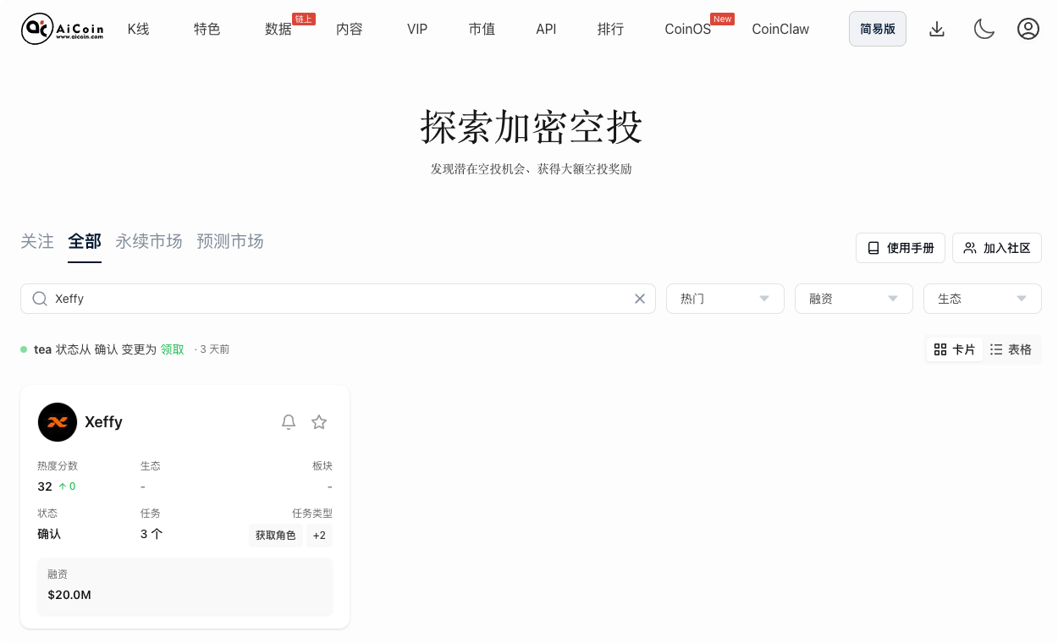
Task: Click the download icon in header
Action: pos(937,30)
